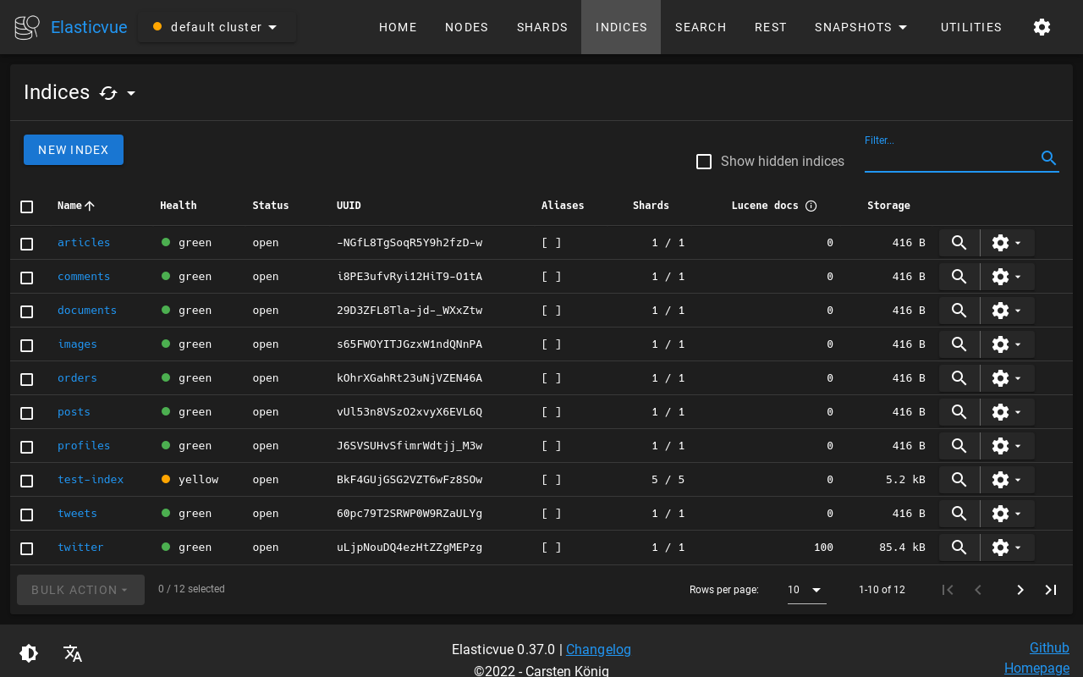Switch to the Search tab
Image resolution: width=1083 pixels, height=677 pixels.
[x=701, y=27]
